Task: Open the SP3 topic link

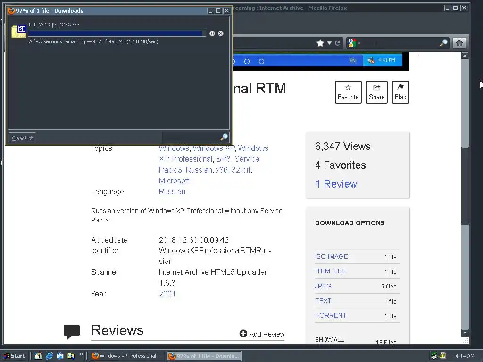Action: (223, 159)
